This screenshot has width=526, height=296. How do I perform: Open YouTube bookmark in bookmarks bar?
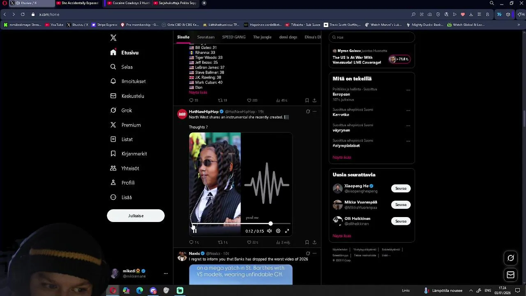(x=54, y=25)
